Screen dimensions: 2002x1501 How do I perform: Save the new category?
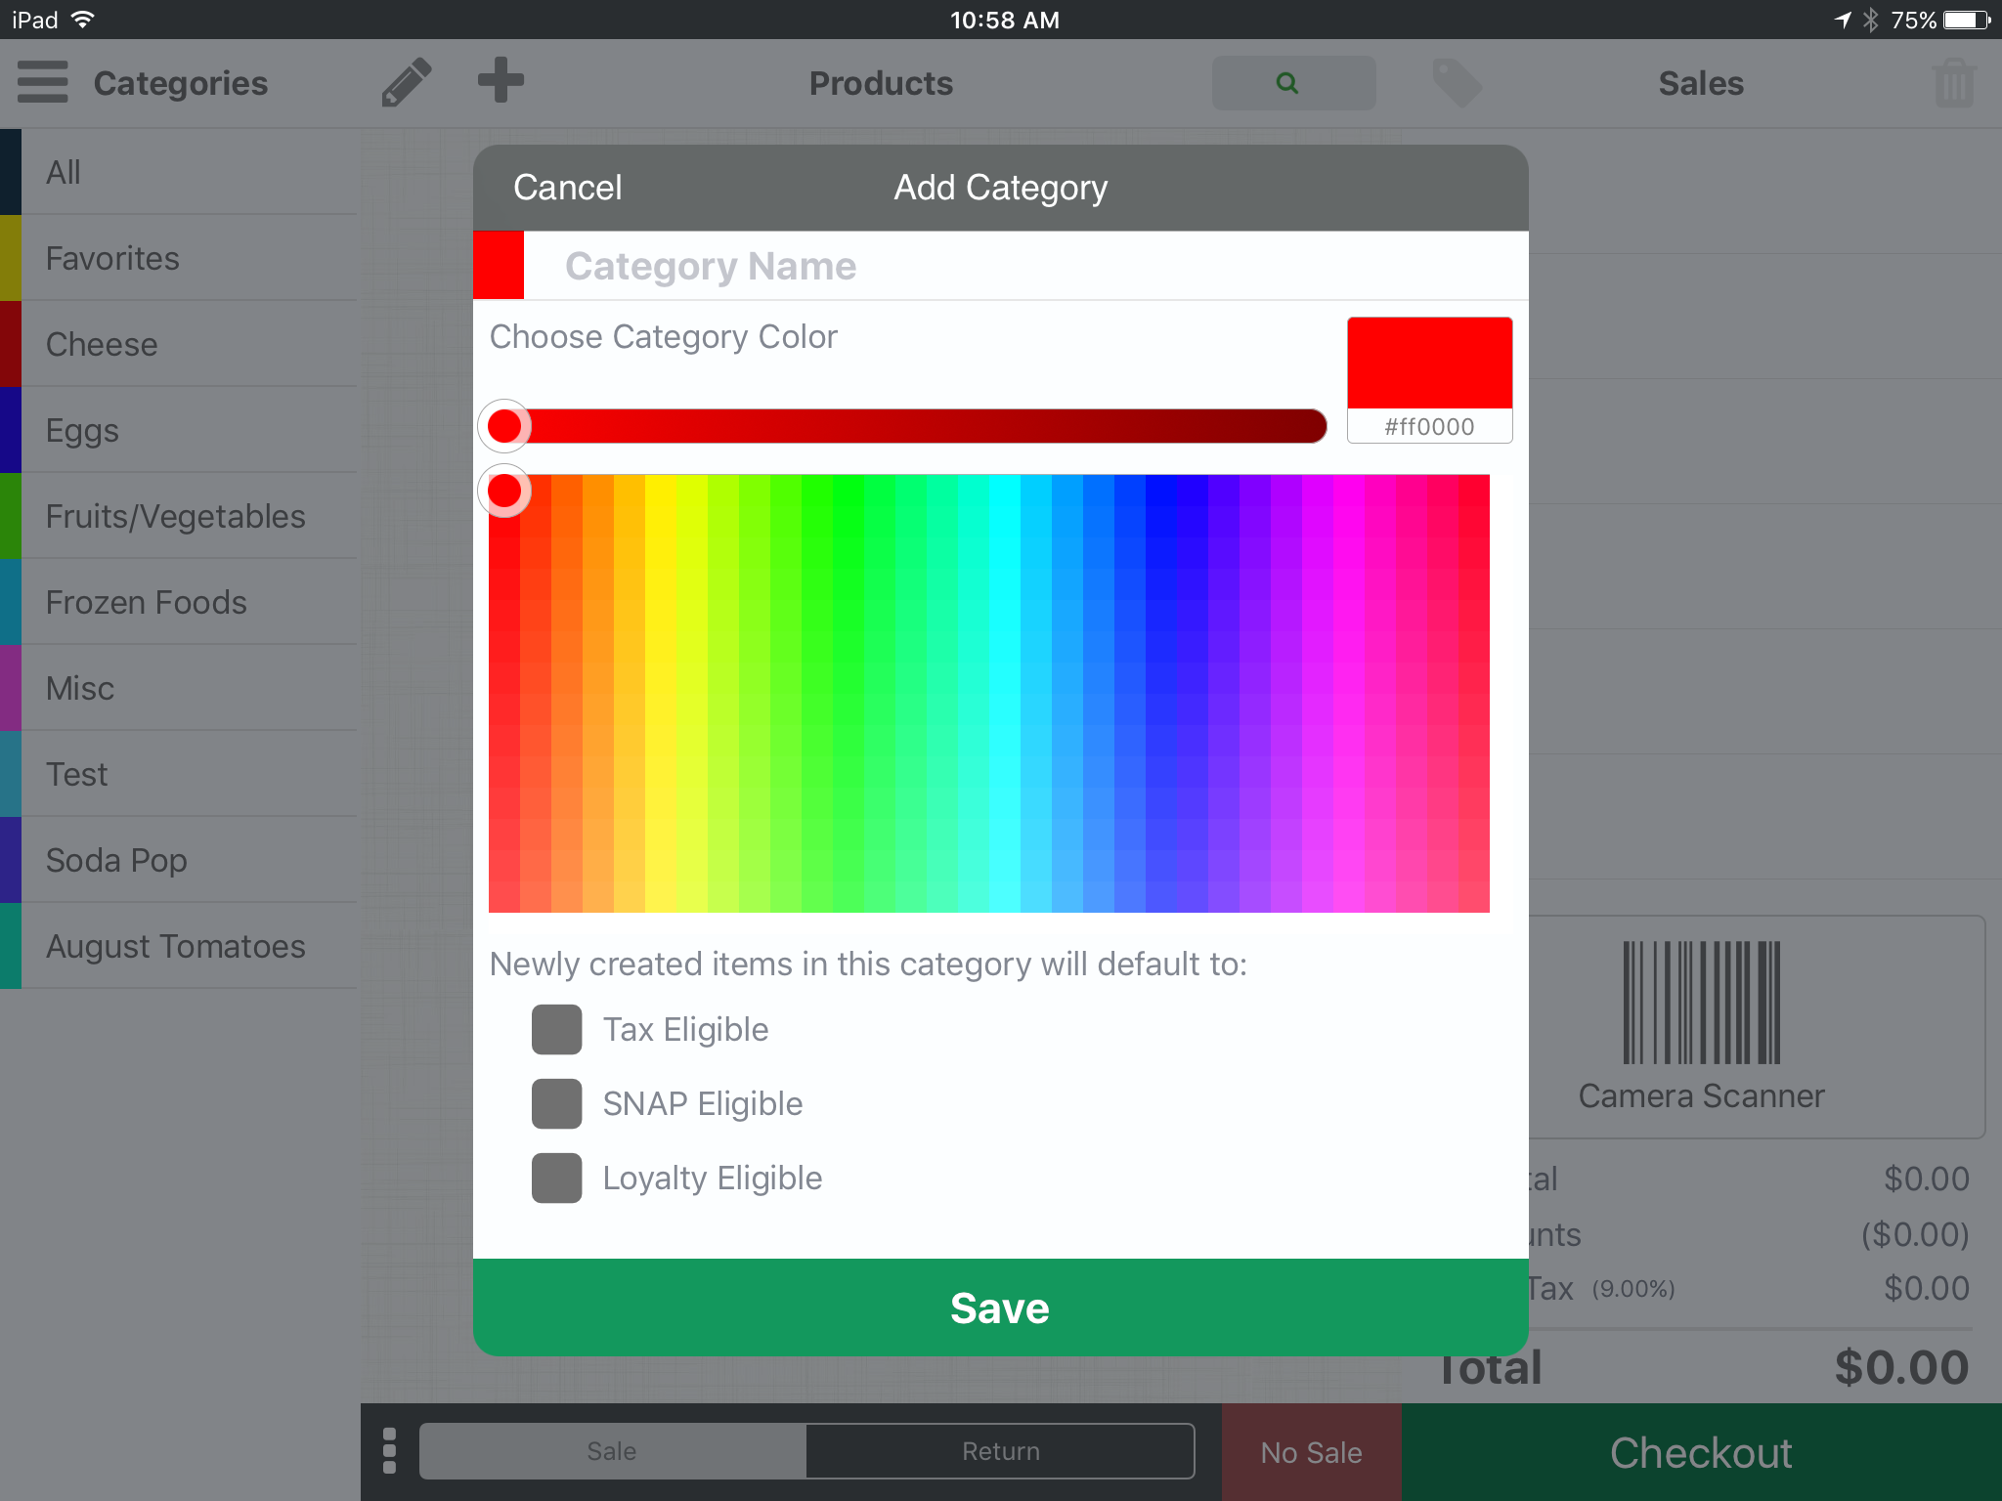point(1000,1308)
